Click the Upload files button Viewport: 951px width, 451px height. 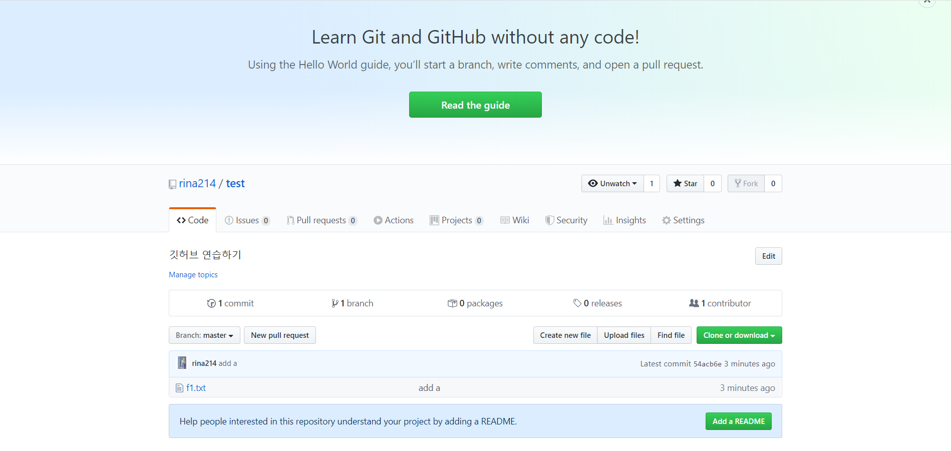click(x=624, y=335)
